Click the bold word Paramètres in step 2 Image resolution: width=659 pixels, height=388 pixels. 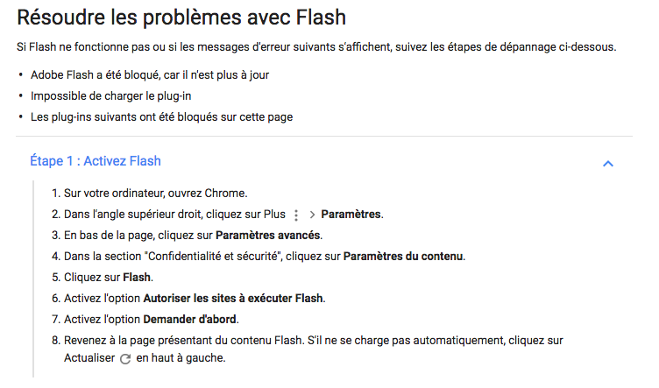351,215
